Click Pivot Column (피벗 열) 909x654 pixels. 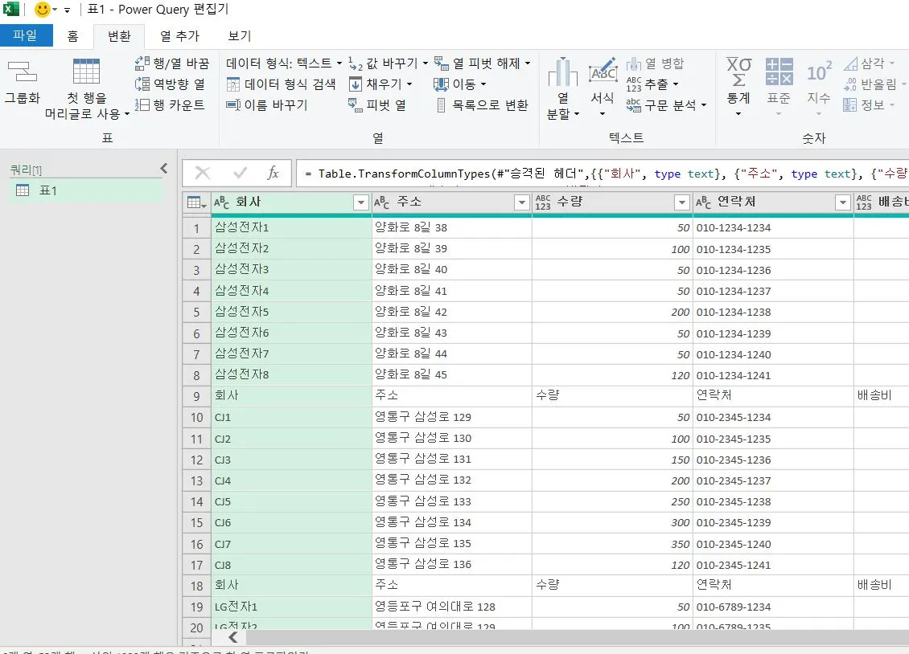pyautogui.click(x=377, y=104)
